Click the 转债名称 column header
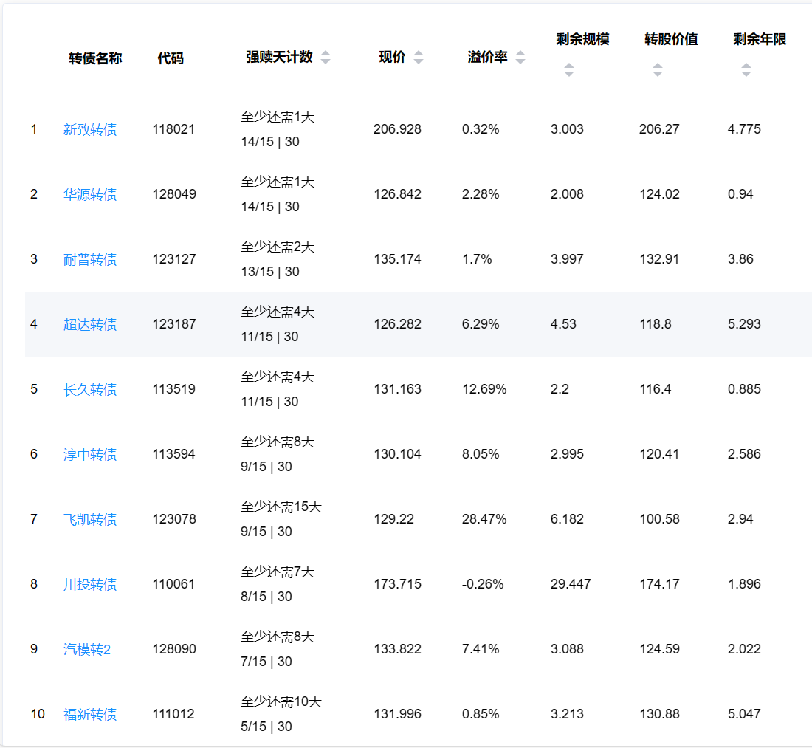Image resolution: width=812 pixels, height=748 pixels. pos(95,58)
